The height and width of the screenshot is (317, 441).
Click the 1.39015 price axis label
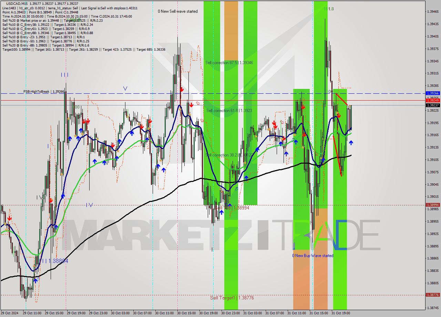[433, 197]
